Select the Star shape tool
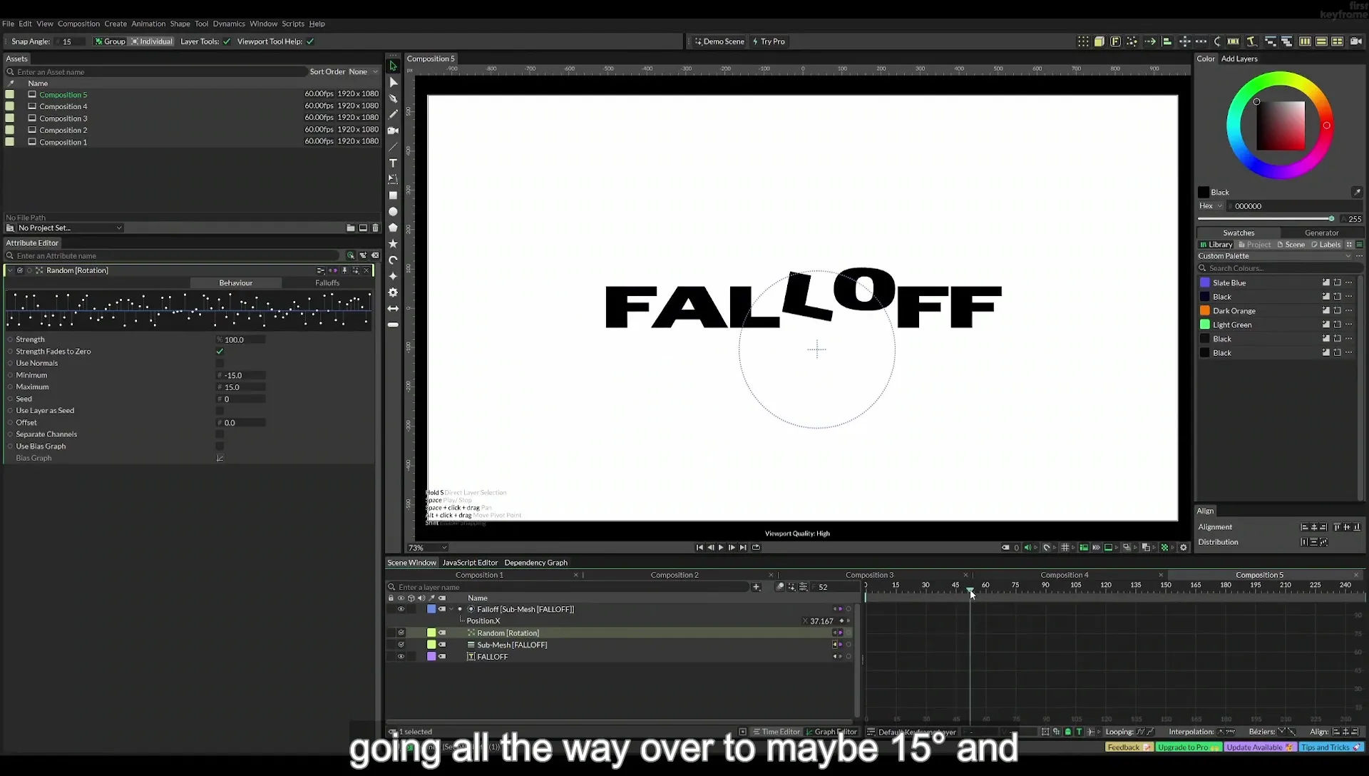Screen dimensions: 1369x776 tap(393, 244)
